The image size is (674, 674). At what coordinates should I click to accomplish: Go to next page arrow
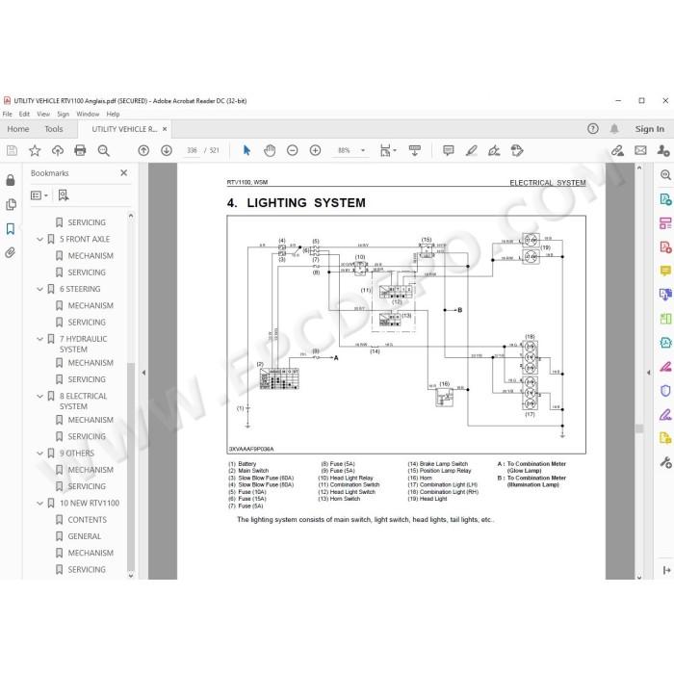[167, 150]
